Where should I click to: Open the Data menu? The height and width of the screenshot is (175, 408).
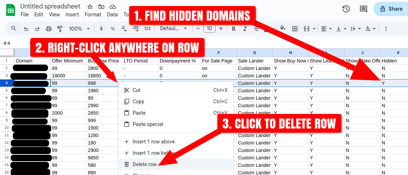[112, 15]
